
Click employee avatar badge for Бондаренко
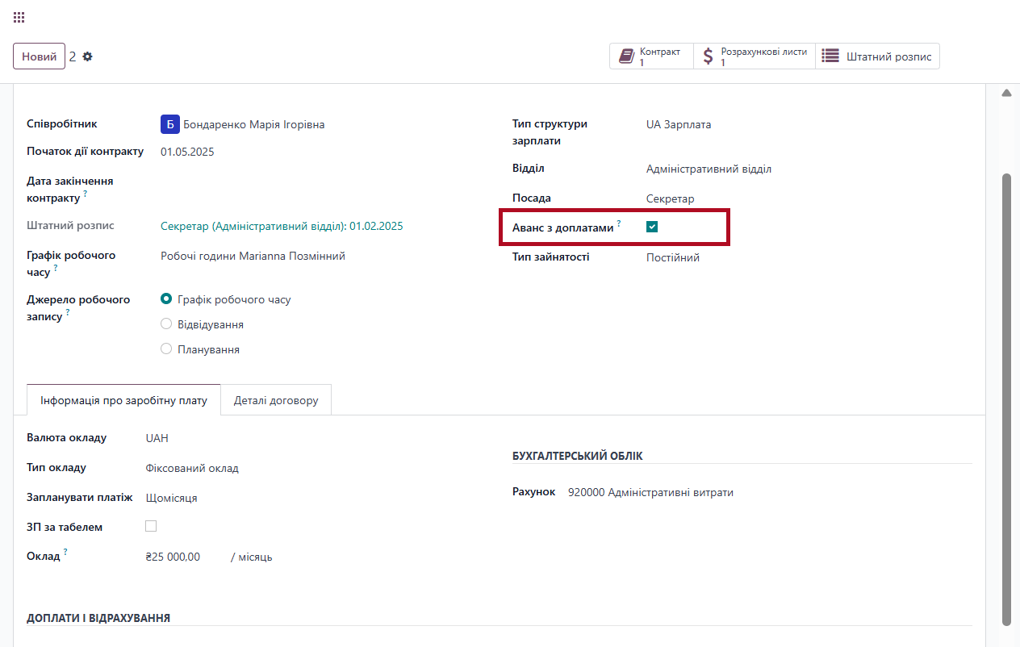coord(169,124)
